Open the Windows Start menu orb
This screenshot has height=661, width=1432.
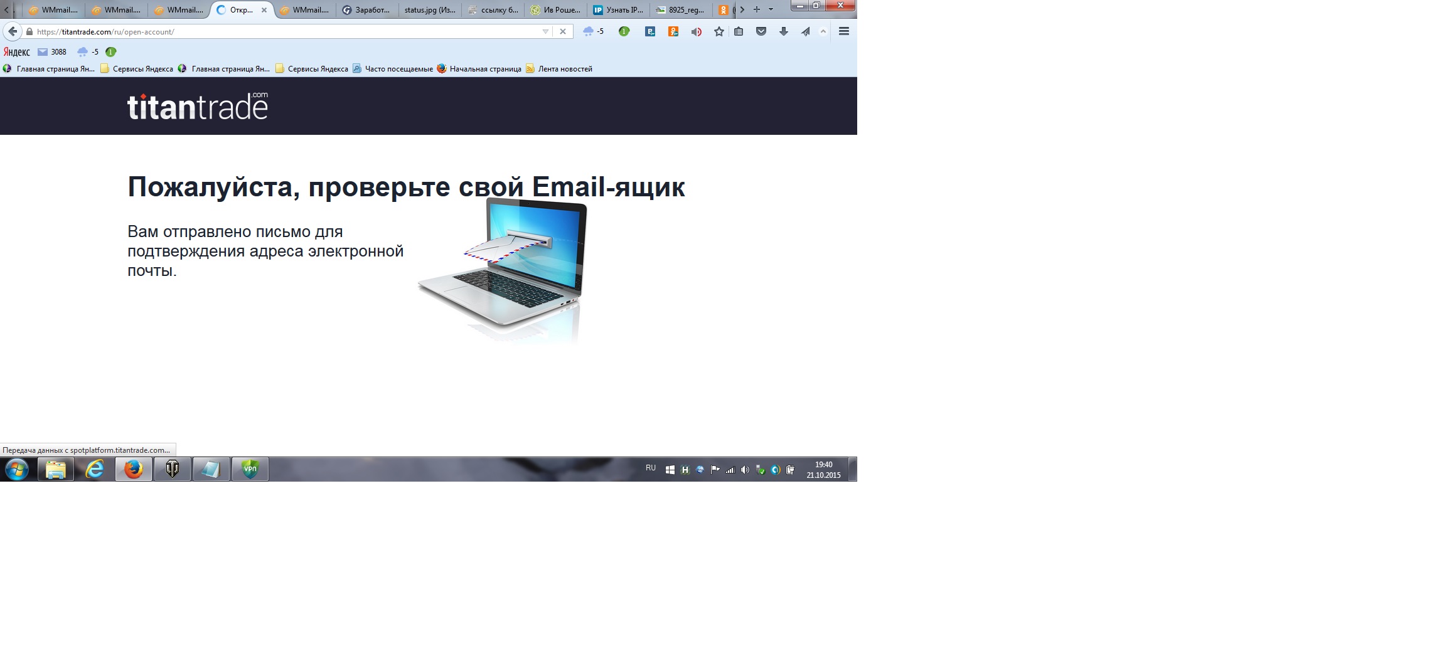[x=17, y=469]
